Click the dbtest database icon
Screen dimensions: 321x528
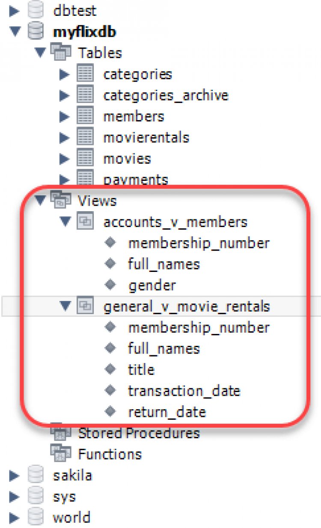35,10
